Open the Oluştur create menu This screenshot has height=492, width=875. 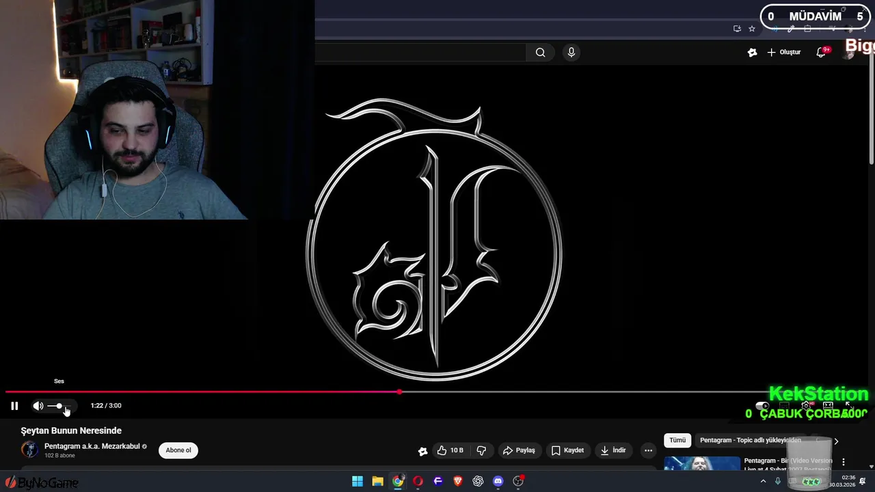click(783, 53)
